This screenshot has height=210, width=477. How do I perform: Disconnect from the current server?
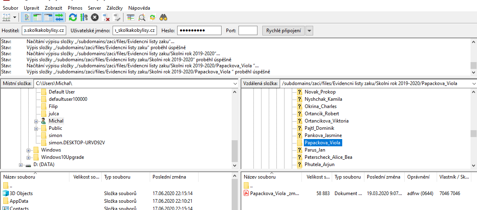click(x=106, y=17)
